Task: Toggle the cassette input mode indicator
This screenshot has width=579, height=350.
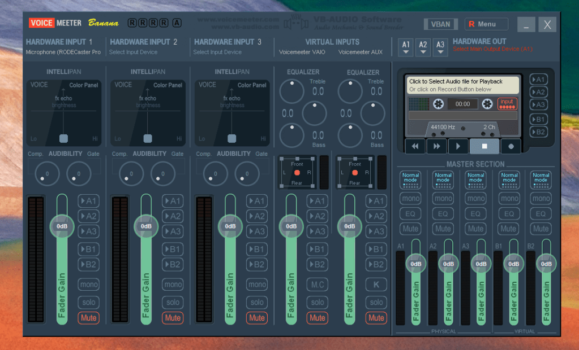Action: click(x=507, y=104)
